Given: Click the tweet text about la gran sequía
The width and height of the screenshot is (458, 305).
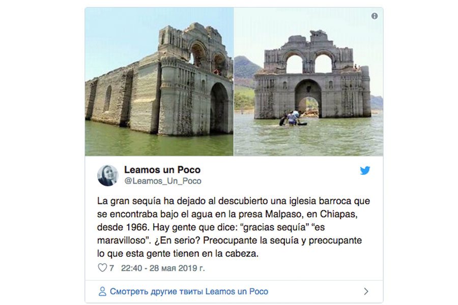Looking at the screenshot, I should 234,227.
